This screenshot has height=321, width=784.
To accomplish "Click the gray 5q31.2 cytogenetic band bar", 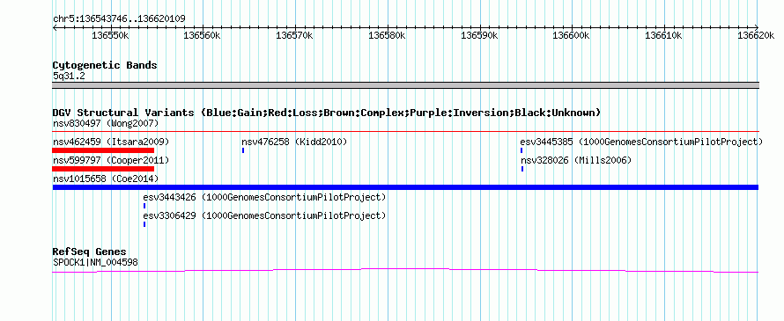I will pyautogui.click(x=405, y=85).
